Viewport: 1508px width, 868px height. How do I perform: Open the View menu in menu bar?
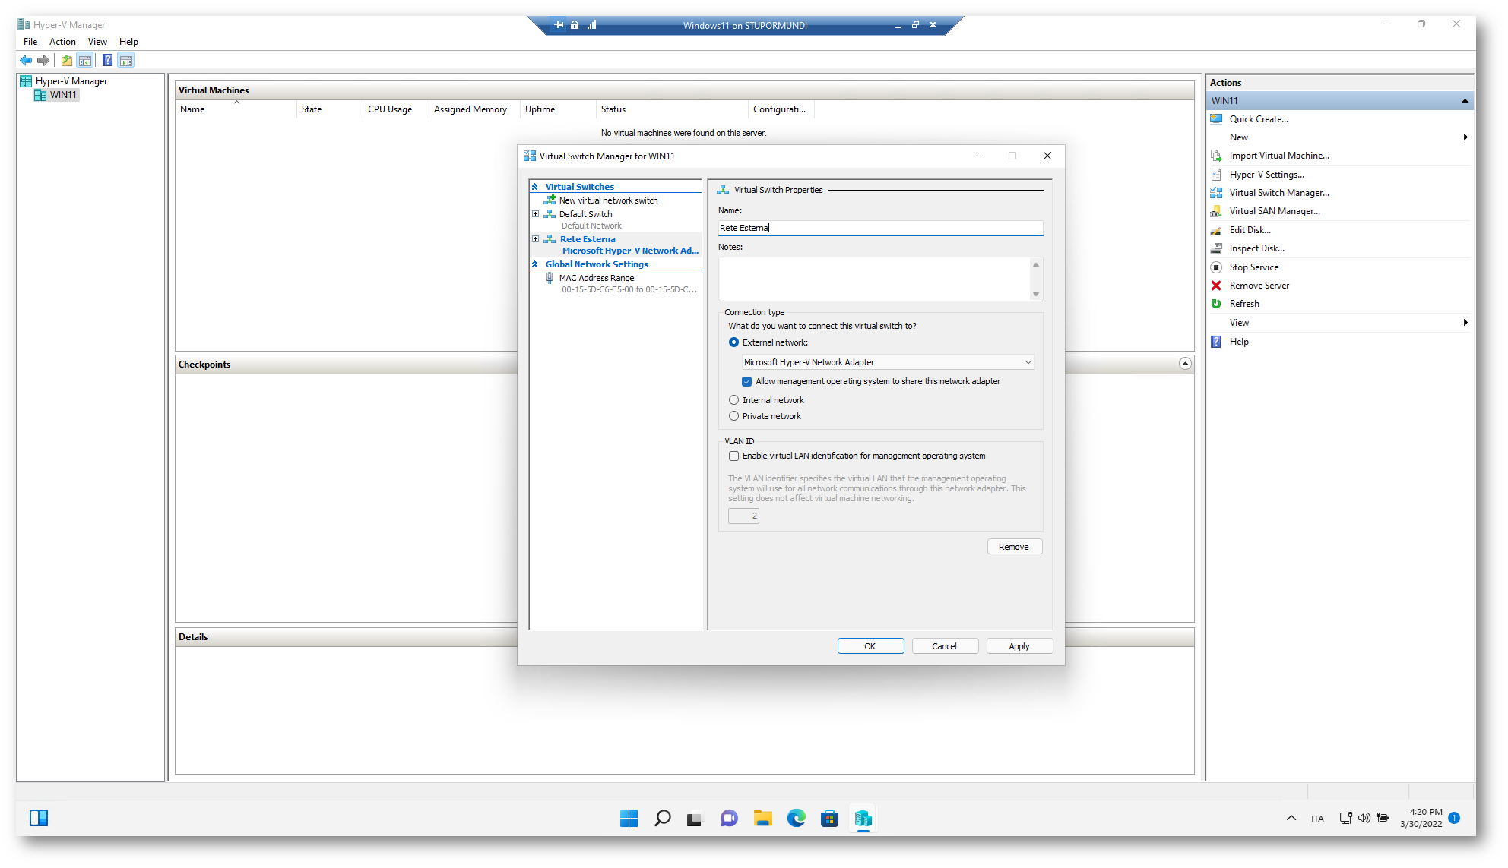(x=97, y=42)
